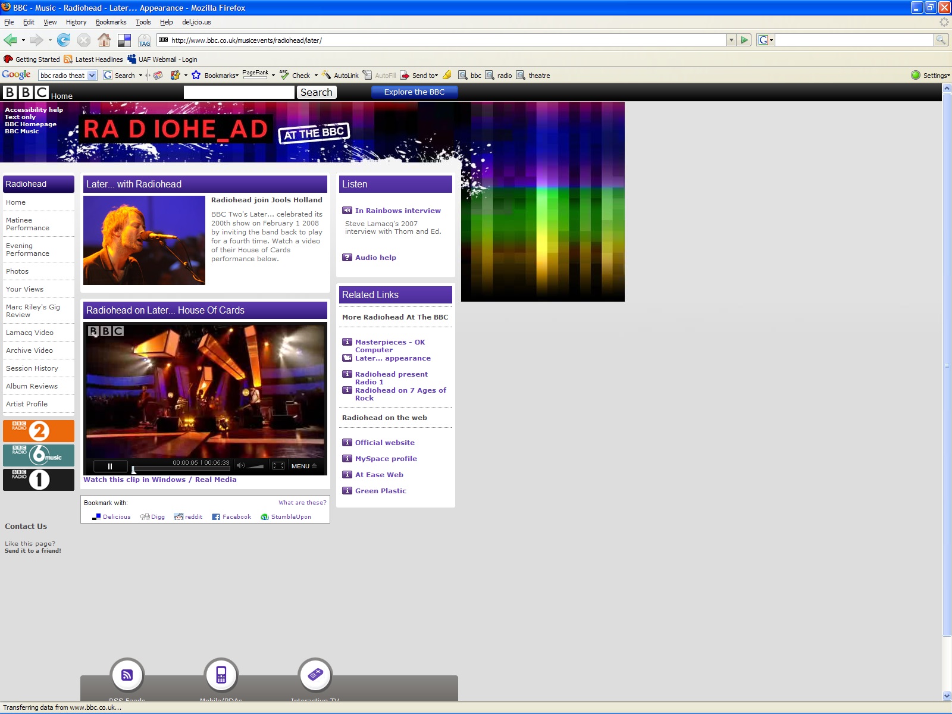This screenshot has height=714, width=952.
Task: Click the browser address bar URL
Action: click(442, 40)
